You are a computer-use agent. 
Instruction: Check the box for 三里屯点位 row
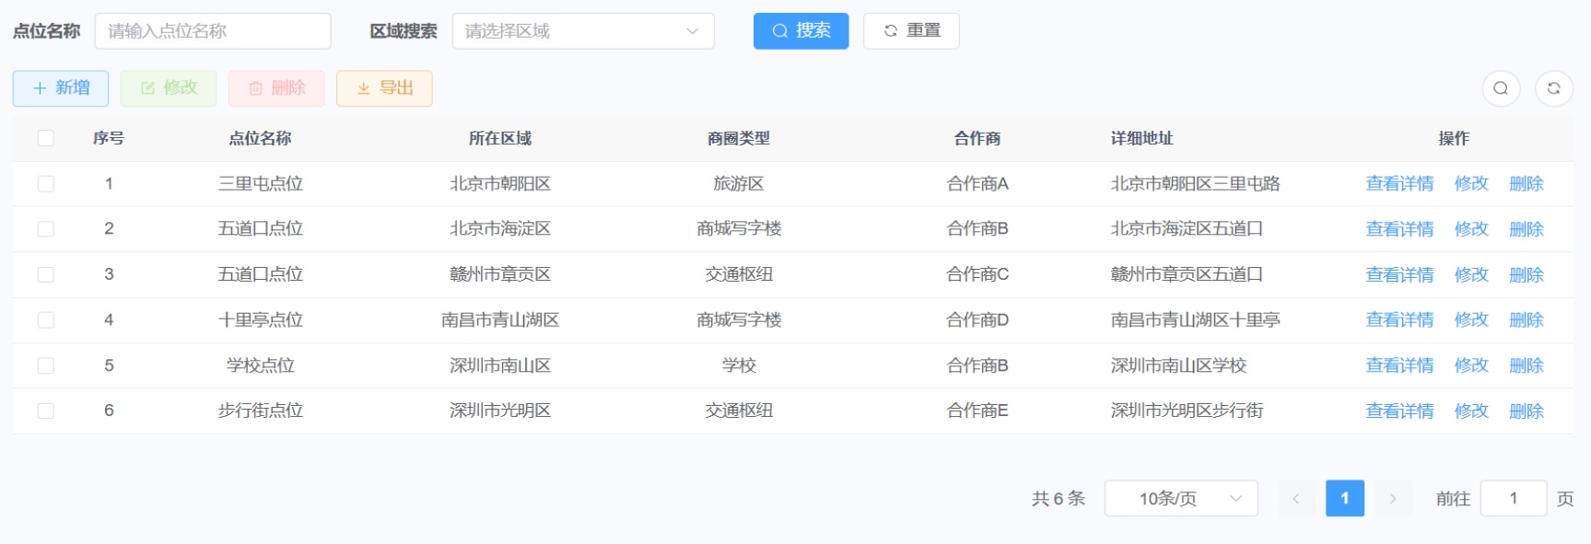tap(45, 184)
